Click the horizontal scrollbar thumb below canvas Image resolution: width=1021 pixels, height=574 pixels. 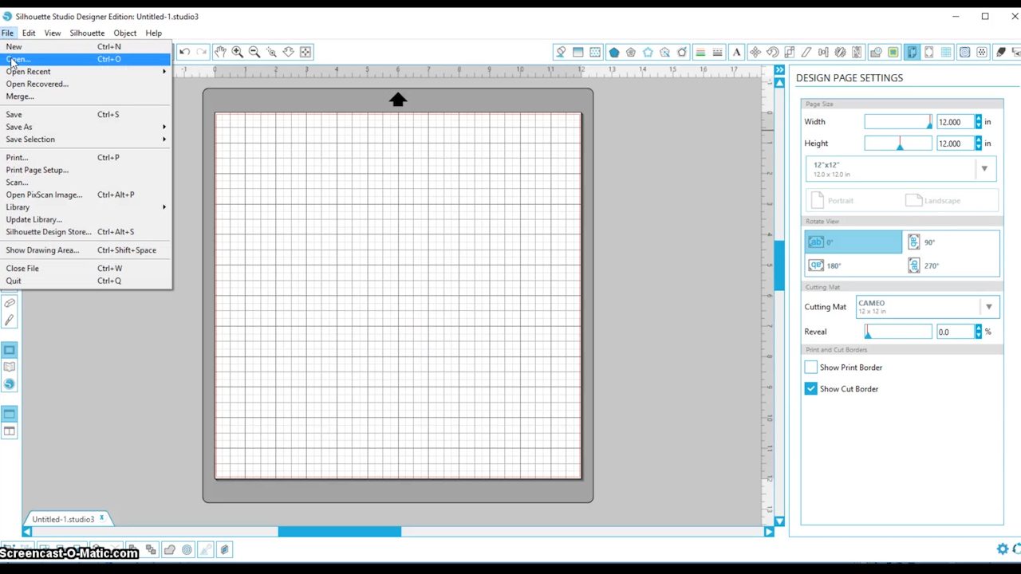click(x=339, y=532)
